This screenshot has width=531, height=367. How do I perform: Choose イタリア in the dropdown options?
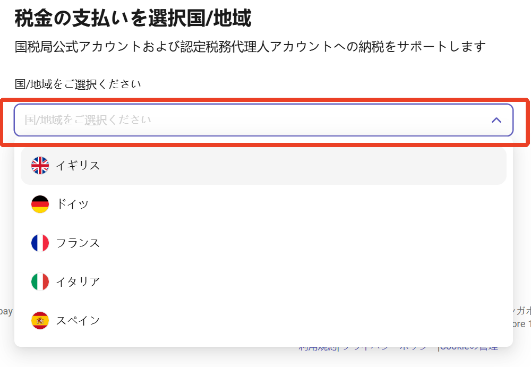pyautogui.click(x=78, y=282)
